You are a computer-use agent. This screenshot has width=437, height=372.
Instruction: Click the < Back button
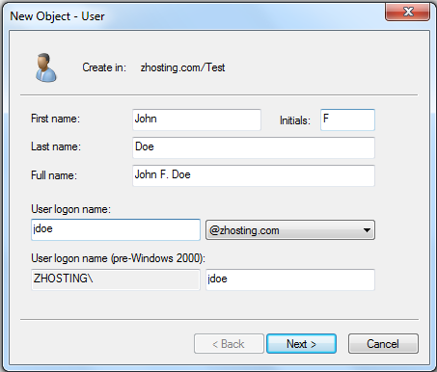(229, 344)
